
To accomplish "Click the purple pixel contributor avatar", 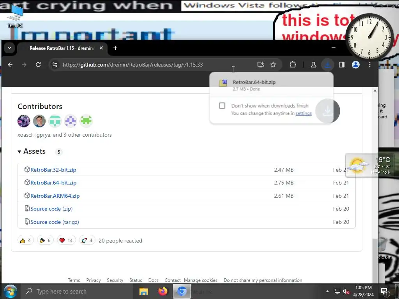I will point(71,121).
